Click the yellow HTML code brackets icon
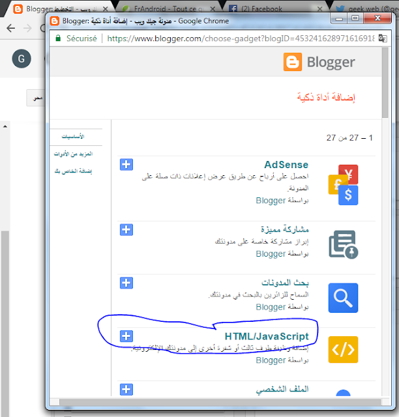 (x=343, y=349)
